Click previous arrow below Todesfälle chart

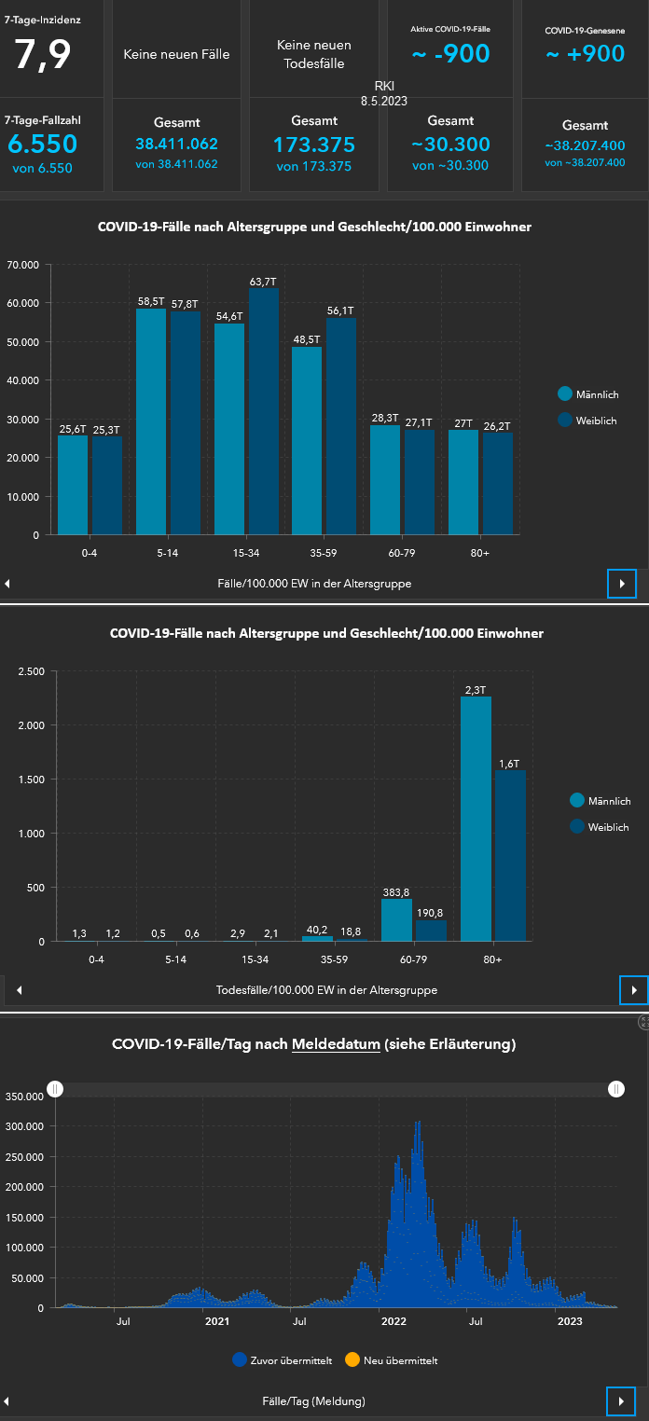(x=19, y=989)
